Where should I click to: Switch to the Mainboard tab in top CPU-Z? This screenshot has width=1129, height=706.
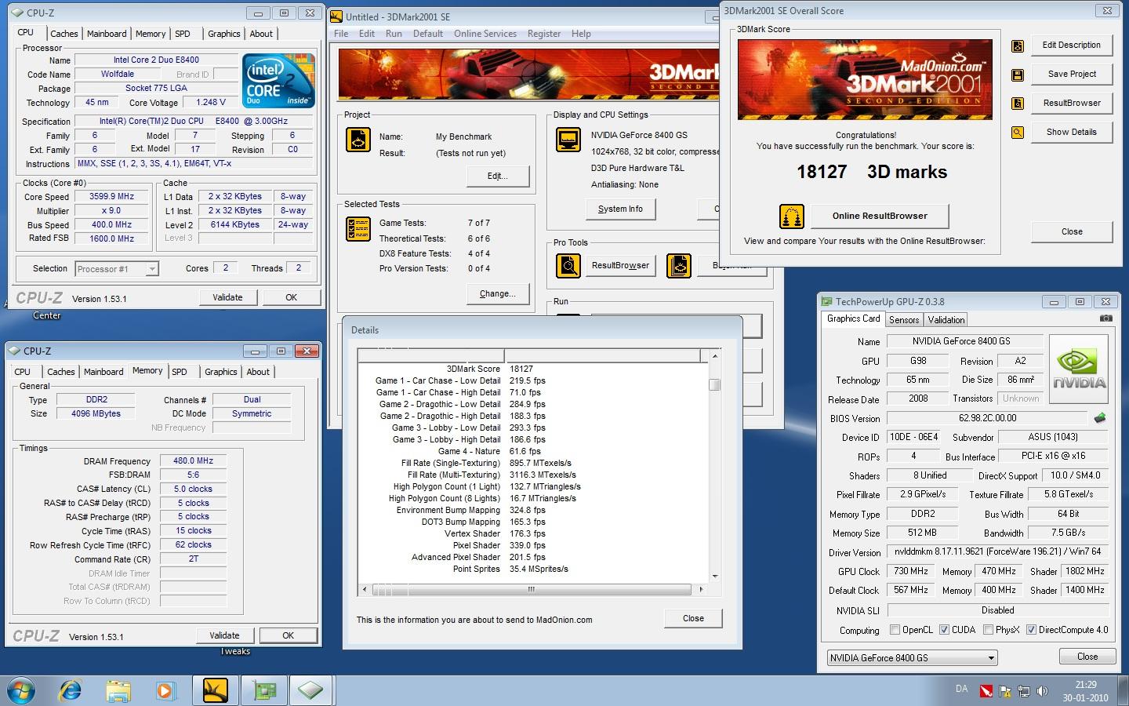click(x=107, y=34)
